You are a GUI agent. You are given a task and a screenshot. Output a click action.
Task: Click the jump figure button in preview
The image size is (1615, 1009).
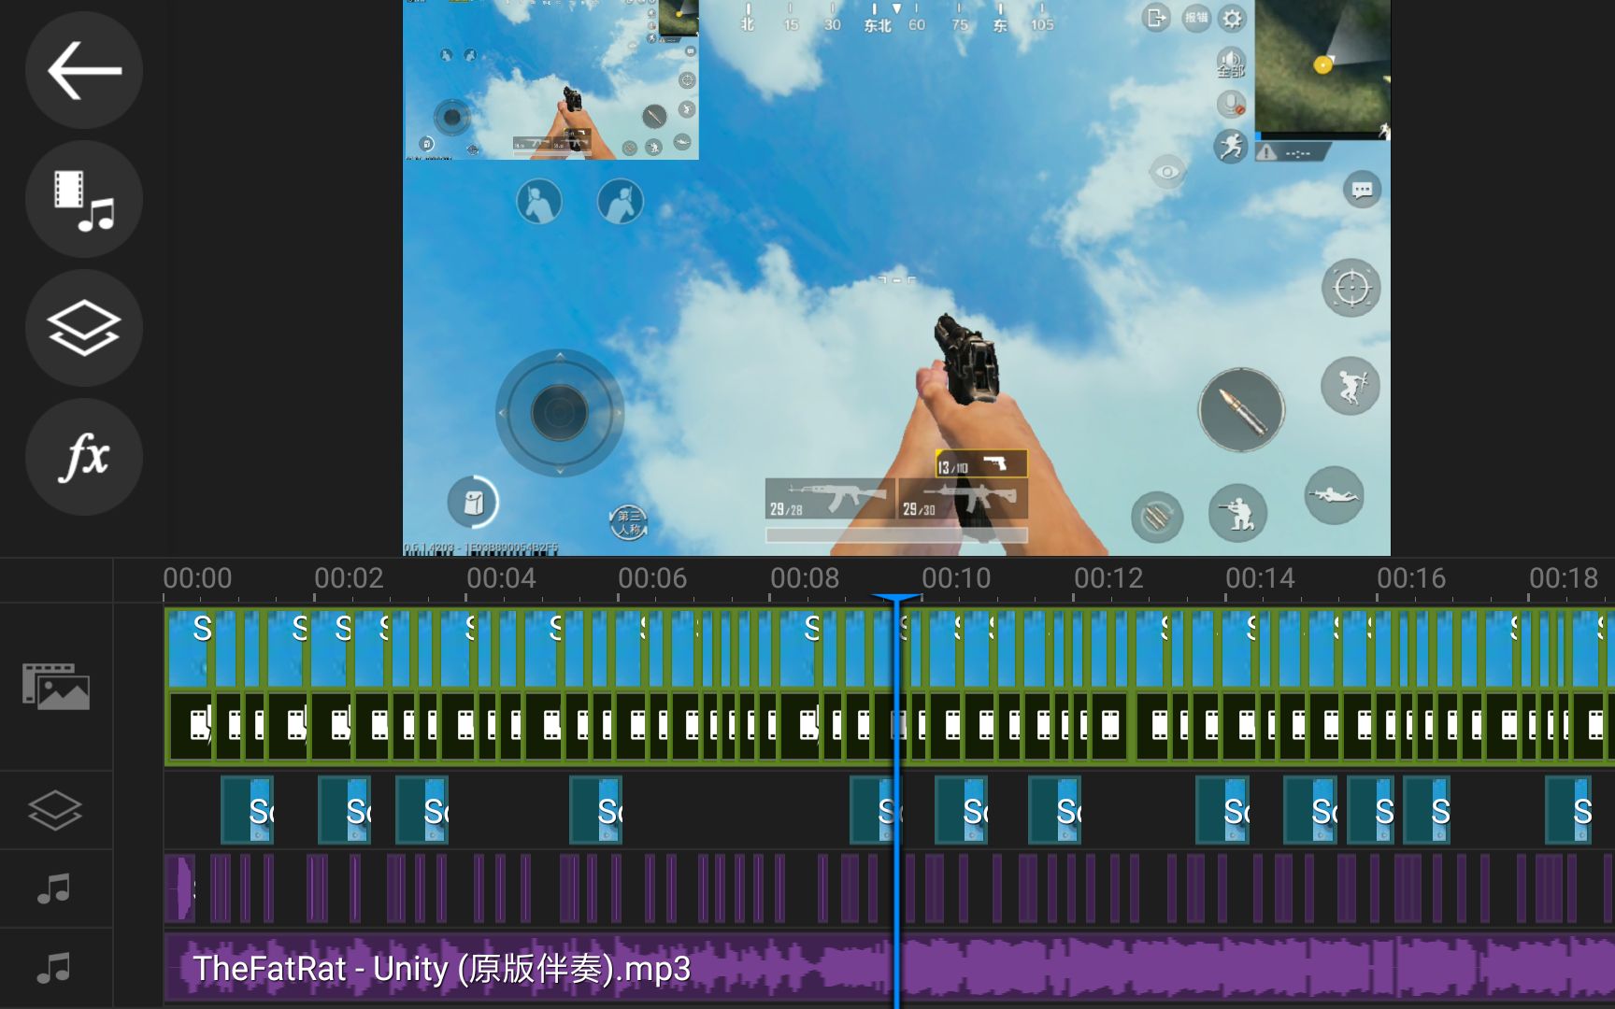click(1351, 385)
